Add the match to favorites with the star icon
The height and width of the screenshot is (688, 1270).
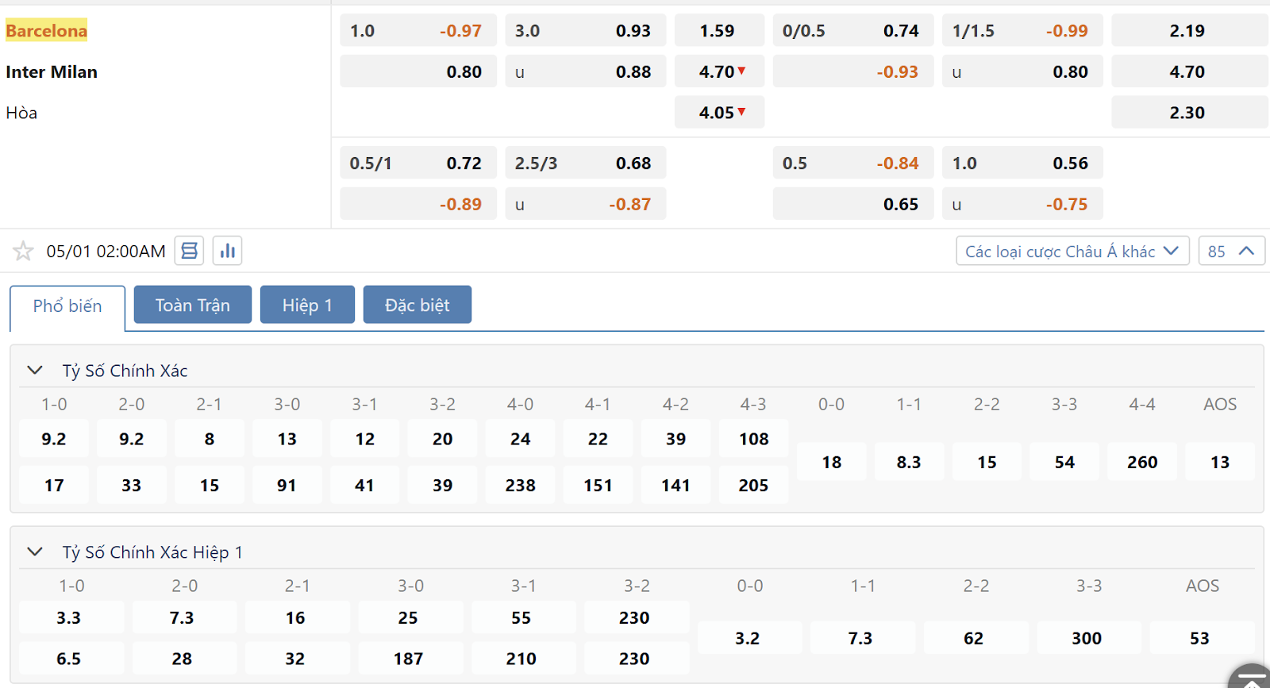(x=23, y=252)
